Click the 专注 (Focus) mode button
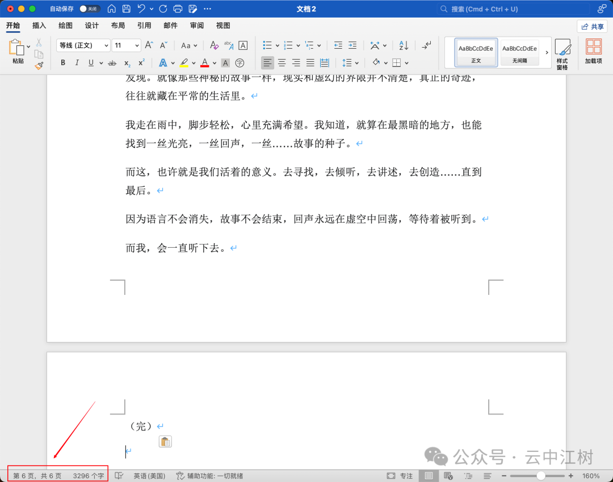The image size is (613, 482). click(x=400, y=476)
